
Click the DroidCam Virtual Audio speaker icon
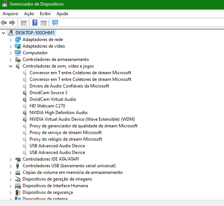click(24, 99)
